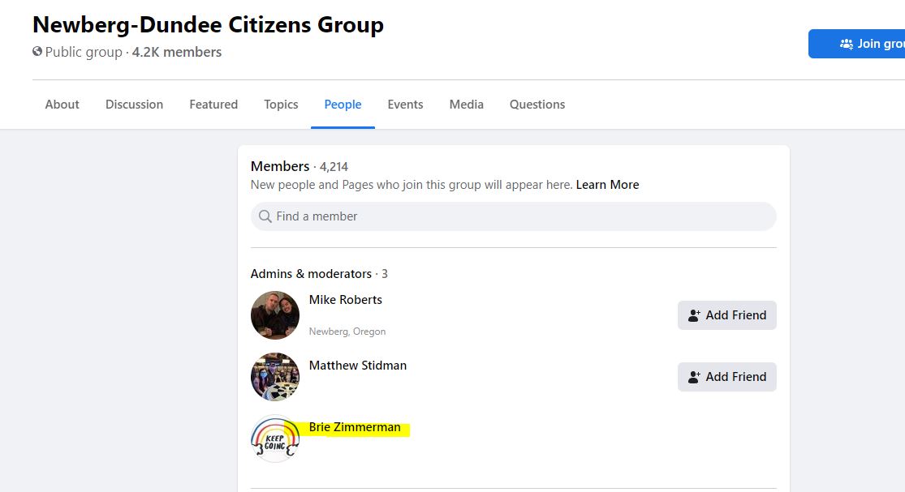The width and height of the screenshot is (905, 492).
Task: Click into the Find a member field
Action: click(x=514, y=216)
